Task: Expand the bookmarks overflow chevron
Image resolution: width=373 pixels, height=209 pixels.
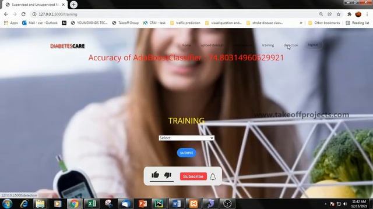Action: click(x=301, y=23)
